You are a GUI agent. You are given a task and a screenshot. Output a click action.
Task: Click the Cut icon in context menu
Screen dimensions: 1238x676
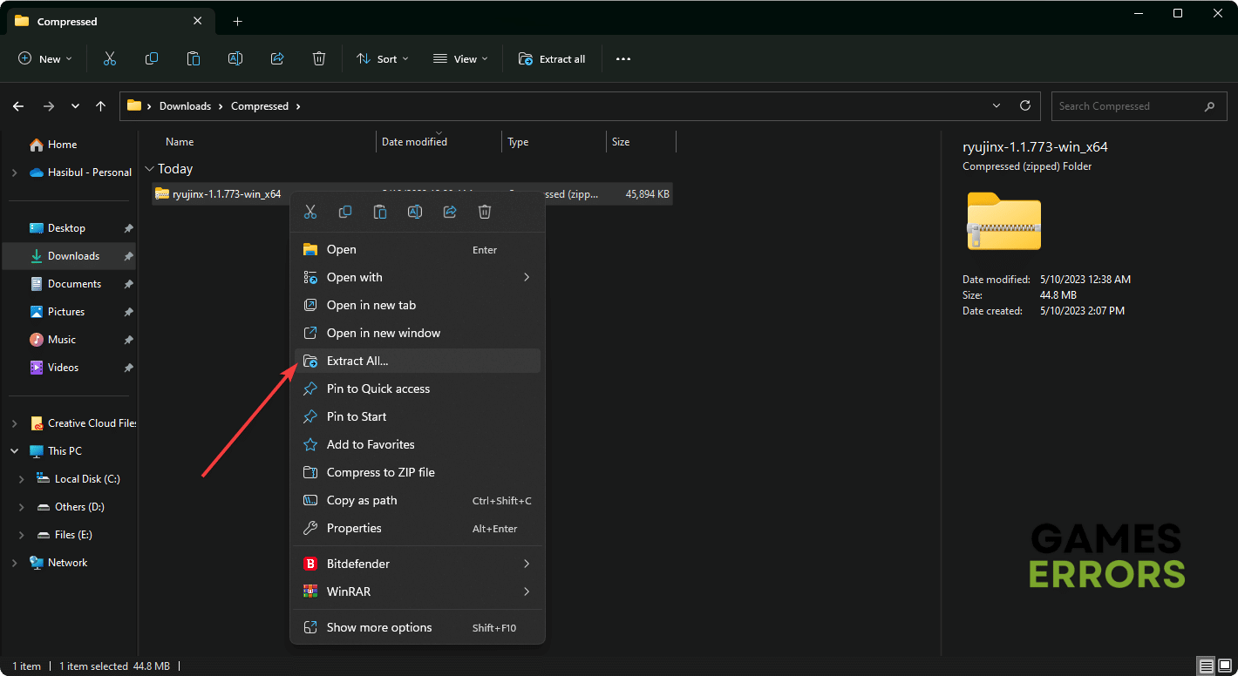pyautogui.click(x=310, y=212)
